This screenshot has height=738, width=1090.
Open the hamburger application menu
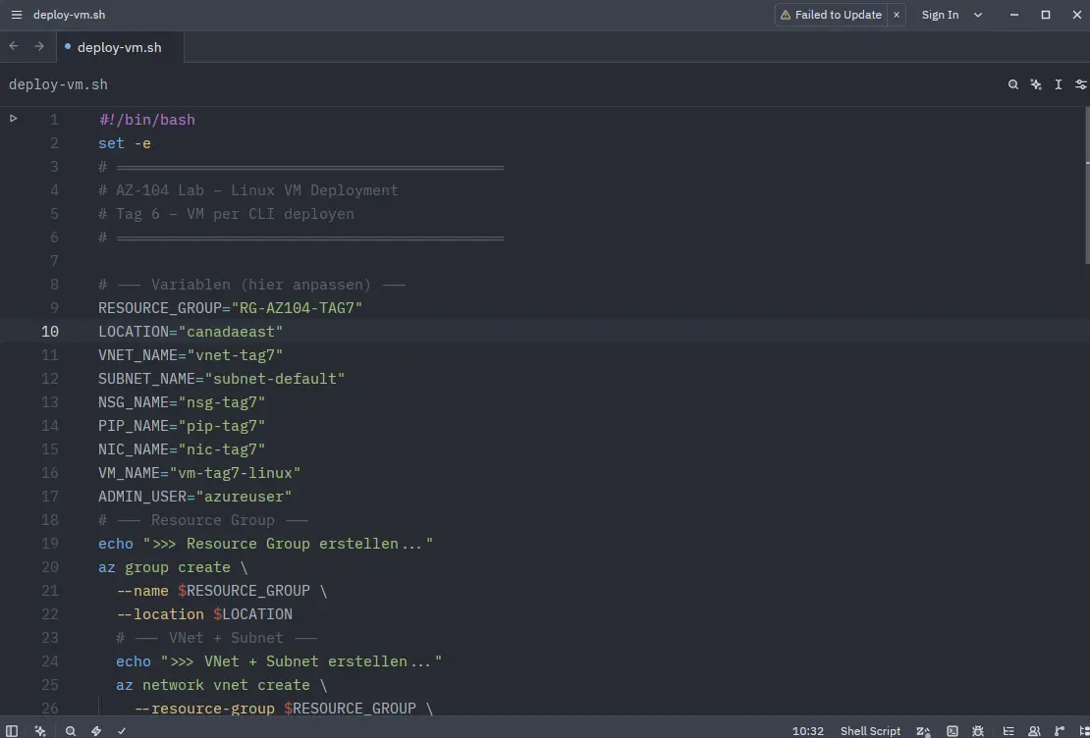click(17, 15)
